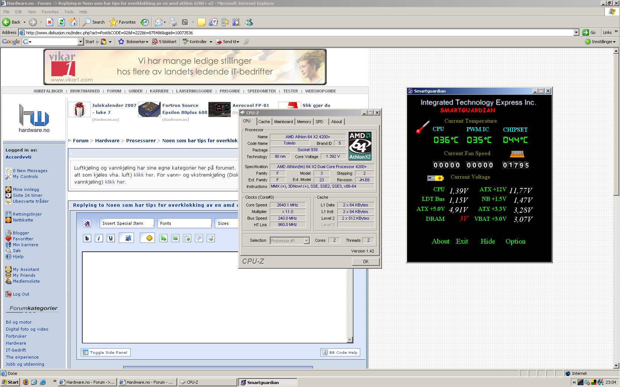This screenshot has width=620, height=387.
Task: Click Hide in Smartguardian
Action: coord(488,241)
